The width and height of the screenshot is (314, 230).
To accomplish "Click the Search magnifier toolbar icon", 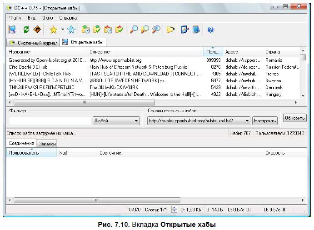I will (134, 30).
